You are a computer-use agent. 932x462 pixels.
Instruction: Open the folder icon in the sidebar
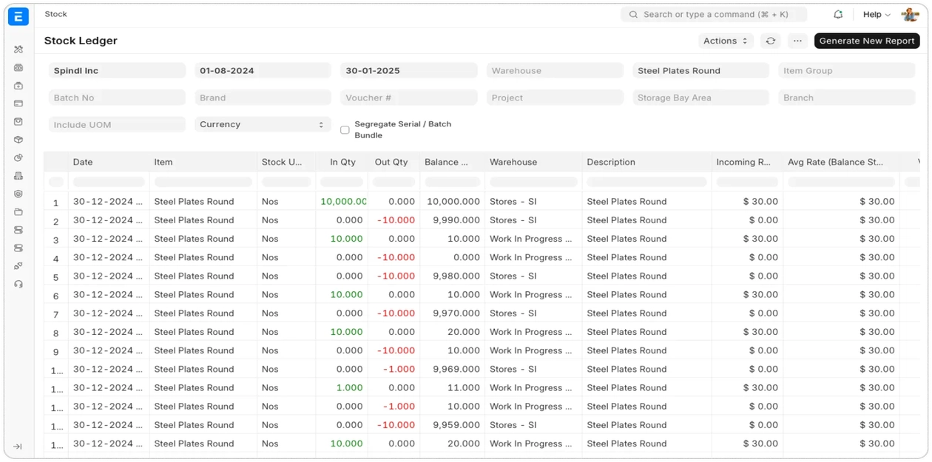pos(18,212)
